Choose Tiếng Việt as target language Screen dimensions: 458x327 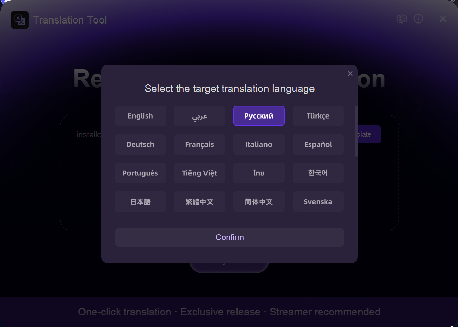click(x=199, y=173)
